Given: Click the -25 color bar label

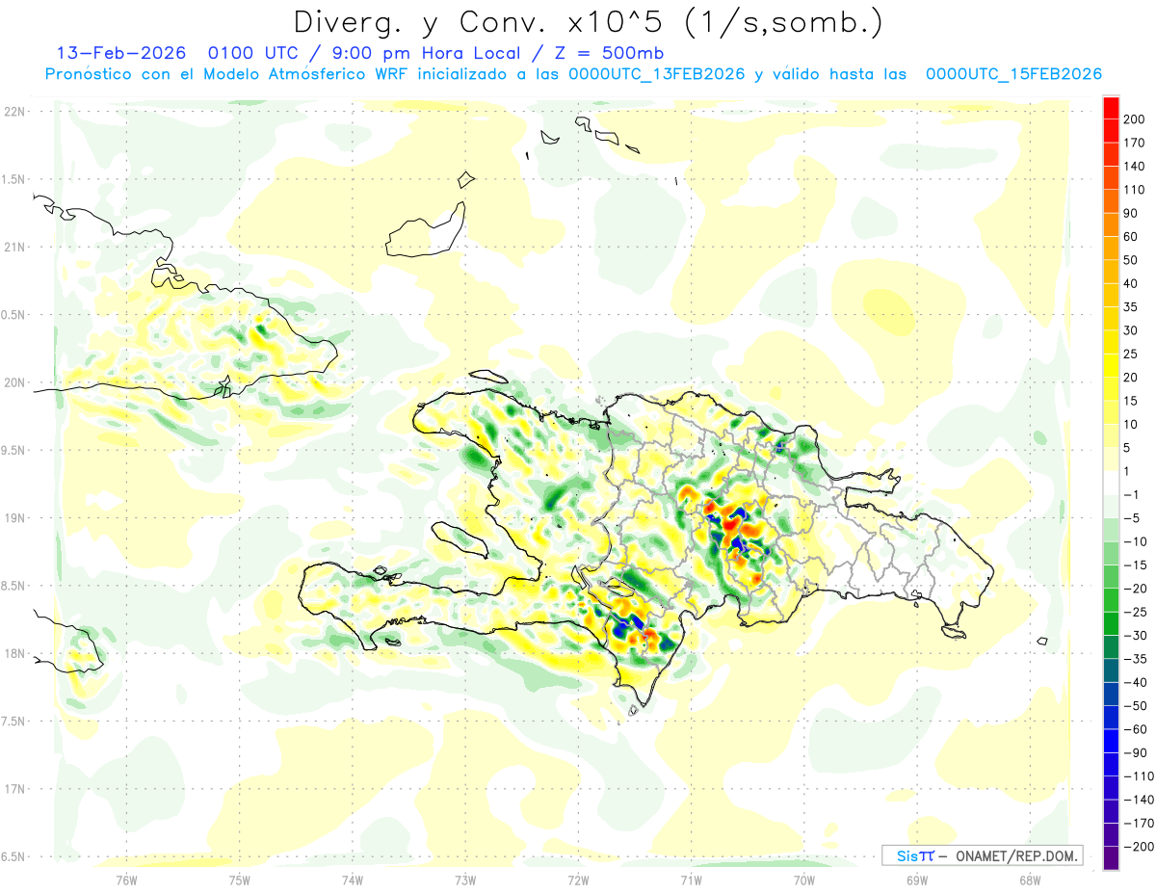Looking at the screenshot, I should click(x=1135, y=612).
